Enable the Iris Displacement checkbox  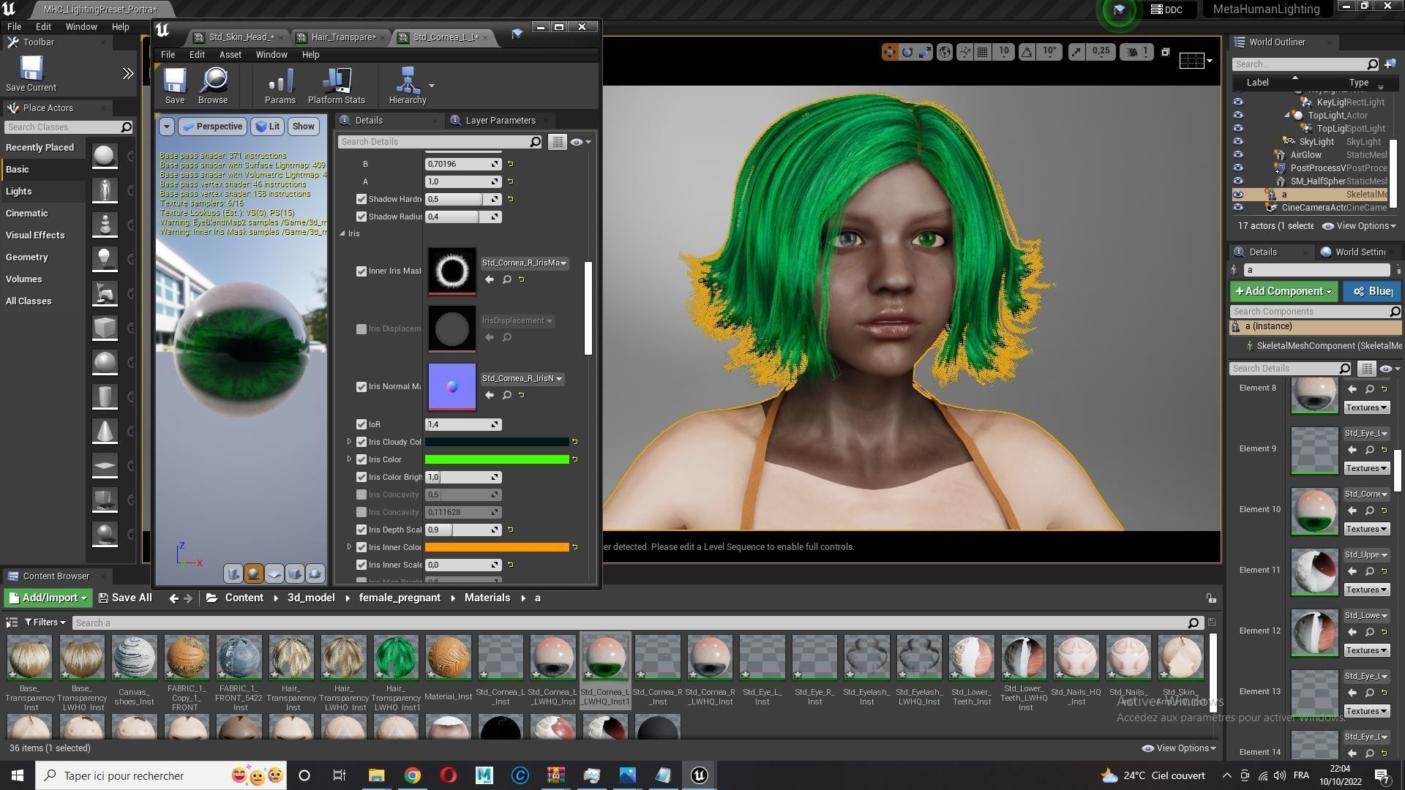pos(361,329)
